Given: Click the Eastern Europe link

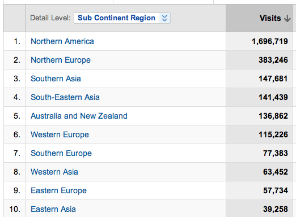Looking at the screenshot, I should click(58, 190).
